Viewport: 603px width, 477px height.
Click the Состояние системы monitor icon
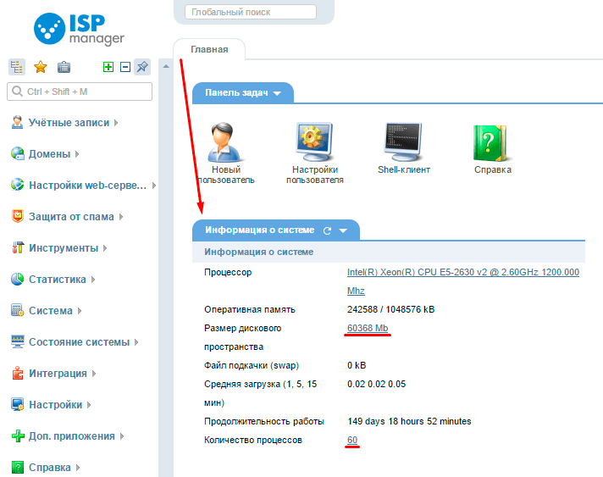(17, 342)
